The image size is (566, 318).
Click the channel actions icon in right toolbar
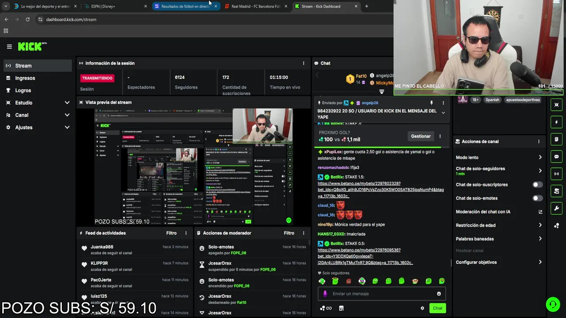click(556, 191)
